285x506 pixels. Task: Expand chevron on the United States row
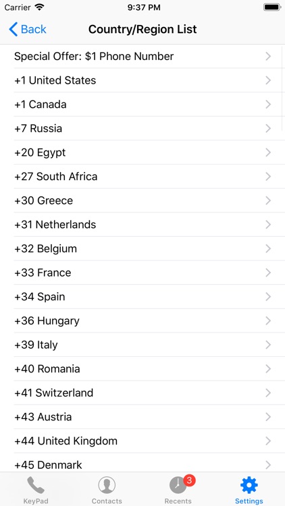coord(268,80)
